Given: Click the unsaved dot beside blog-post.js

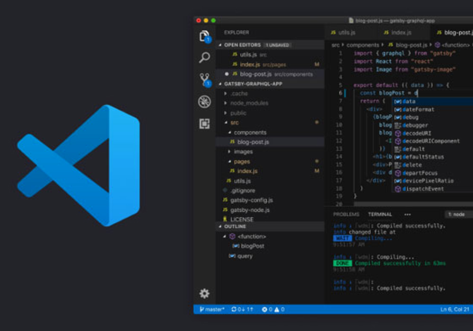Looking at the screenshot, I should click(x=227, y=74).
